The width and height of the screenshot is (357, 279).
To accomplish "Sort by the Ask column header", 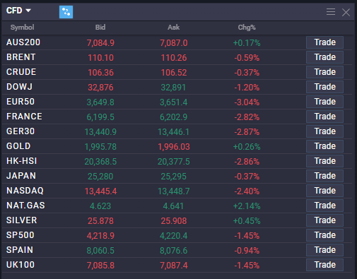I will tap(174, 28).
